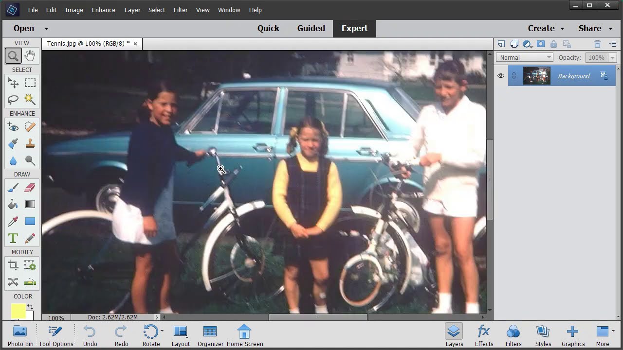Open the Organizer
623x350 pixels.
pyautogui.click(x=210, y=335)
